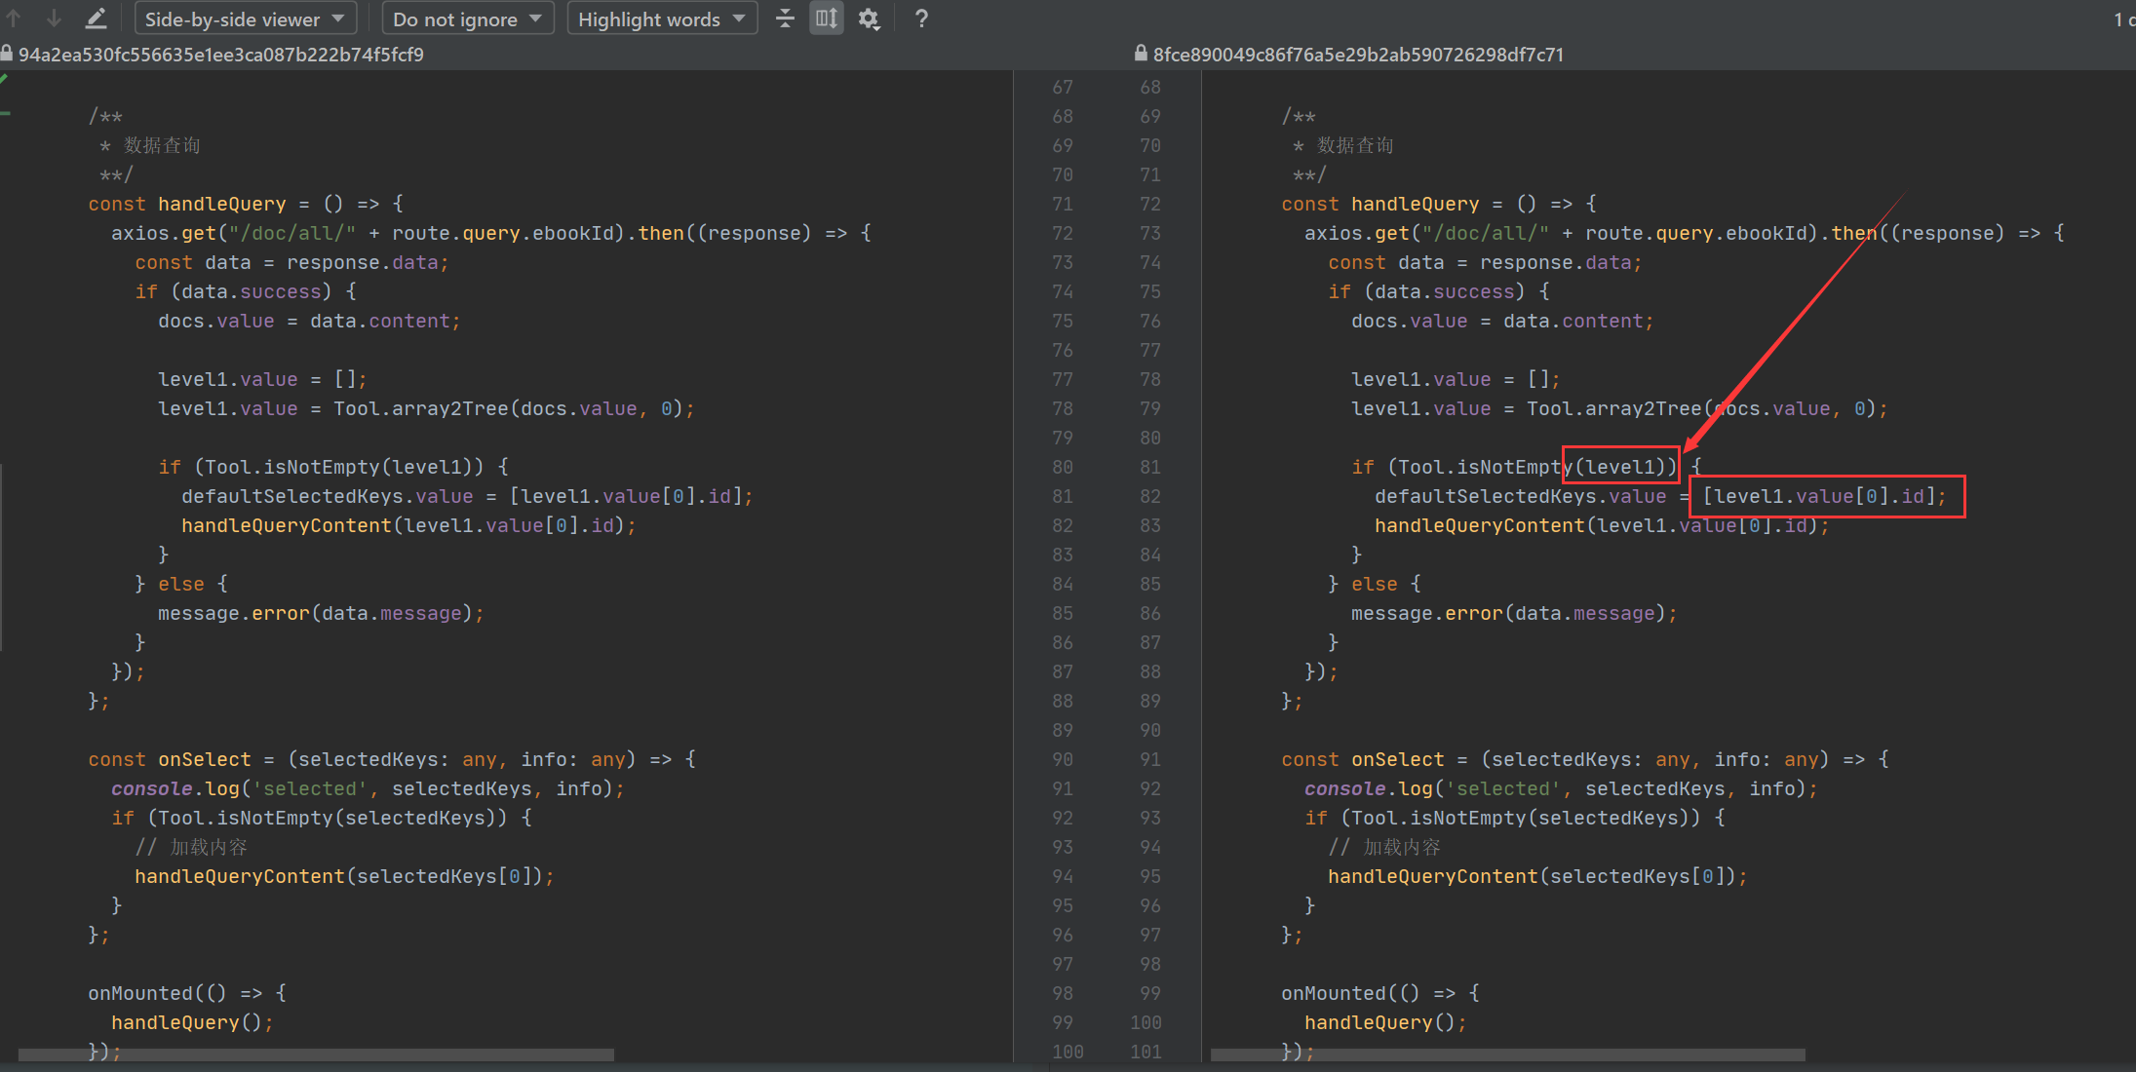
Task: Collapse unchanged fragments icon
Action: [785, 19]
